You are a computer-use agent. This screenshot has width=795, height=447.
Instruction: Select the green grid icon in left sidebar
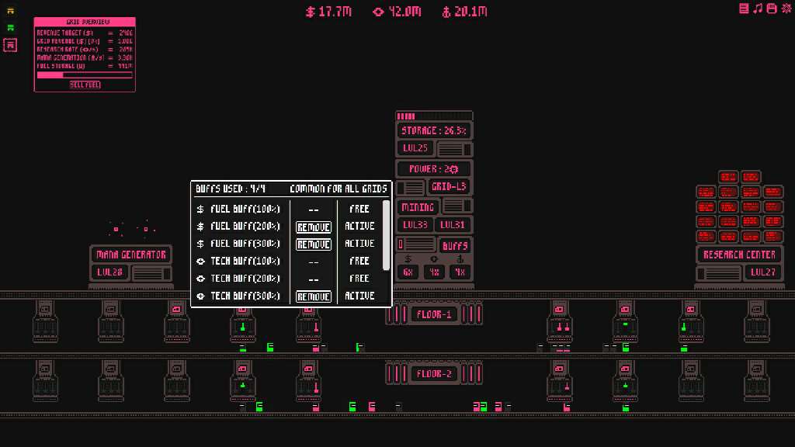pos(10,27)
